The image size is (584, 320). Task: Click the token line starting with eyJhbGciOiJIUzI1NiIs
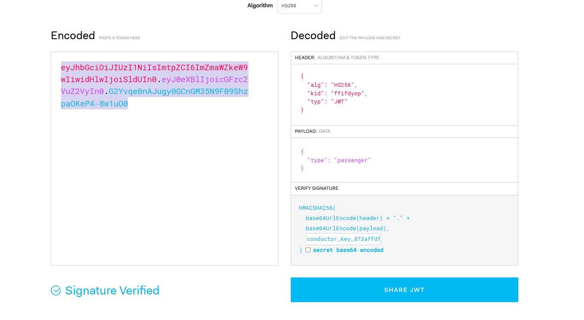point(154,68)
